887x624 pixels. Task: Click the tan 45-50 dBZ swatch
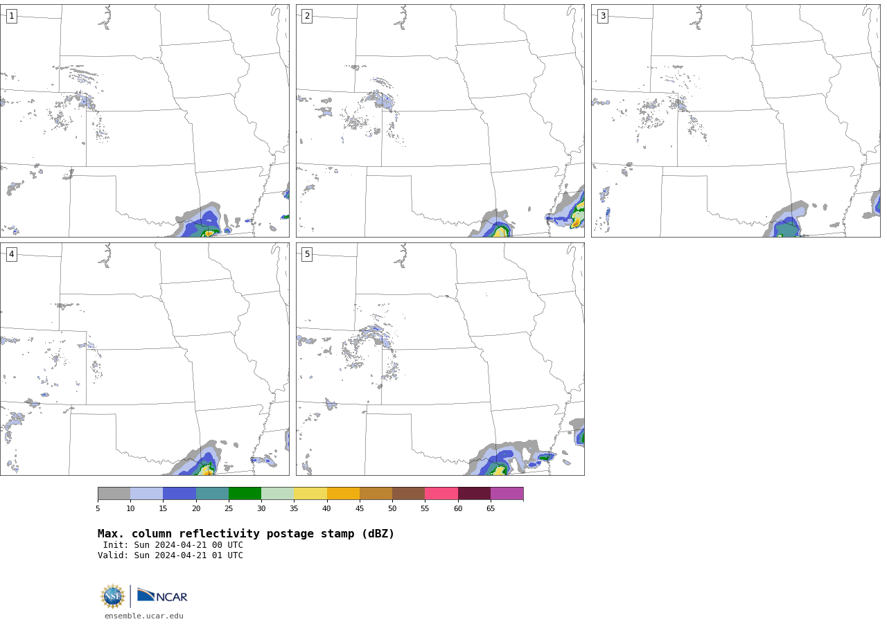[376, 493]
